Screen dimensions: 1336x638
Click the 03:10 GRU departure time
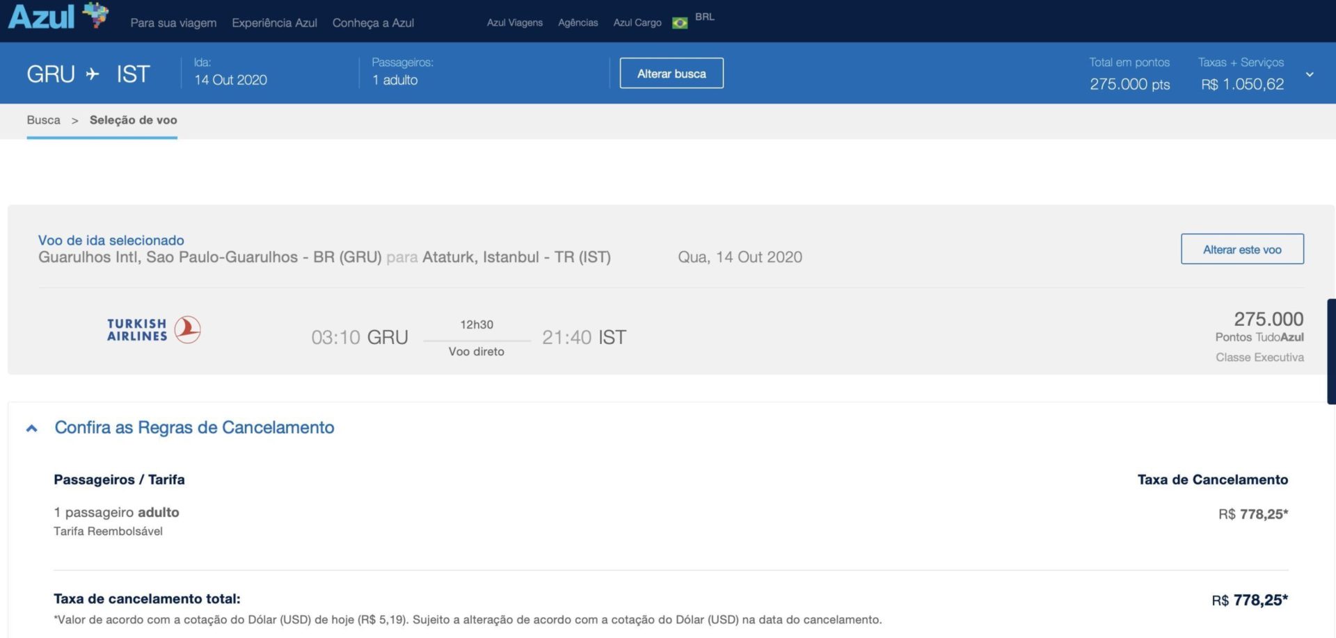click(x=359, y=338)
